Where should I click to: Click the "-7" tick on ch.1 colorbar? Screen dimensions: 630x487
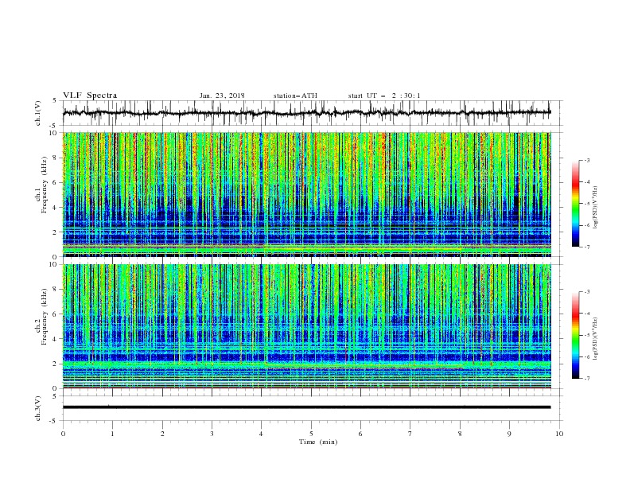587,247
